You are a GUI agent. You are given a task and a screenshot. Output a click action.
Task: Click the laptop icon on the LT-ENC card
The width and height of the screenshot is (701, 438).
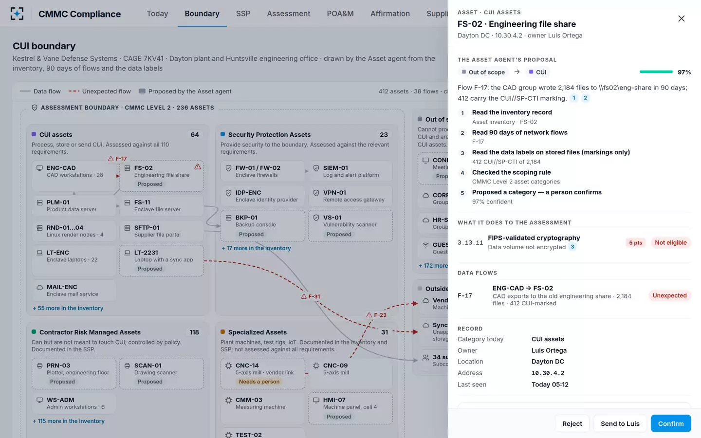coord(39,253)
